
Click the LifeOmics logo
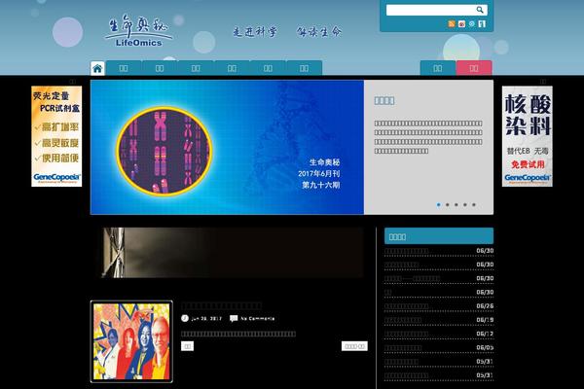click(x=138, y=29)
